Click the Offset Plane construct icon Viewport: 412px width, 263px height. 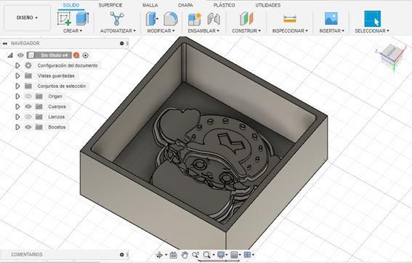pyautogui.click(x=246, y=19)
